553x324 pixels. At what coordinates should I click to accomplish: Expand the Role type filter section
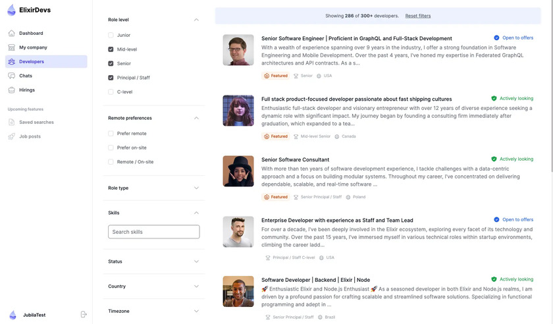tap(196, 188)
